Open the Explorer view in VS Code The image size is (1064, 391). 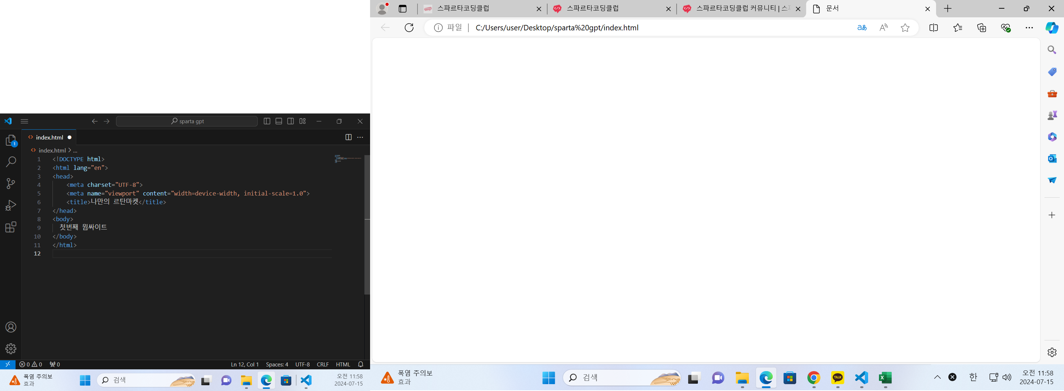click(11, 140)
